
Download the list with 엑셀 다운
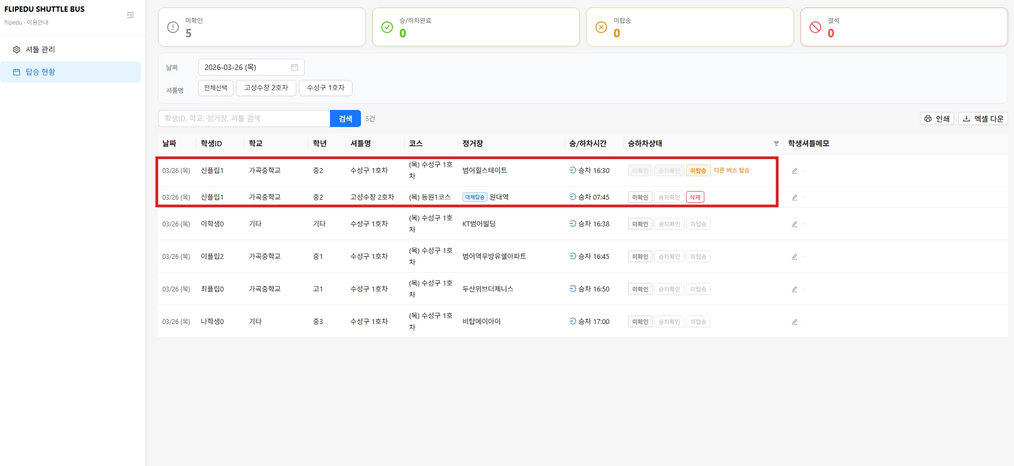tap(983, 119)
